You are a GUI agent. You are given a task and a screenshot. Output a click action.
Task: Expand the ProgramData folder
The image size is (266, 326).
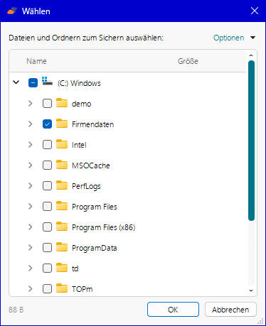[30, 248]
